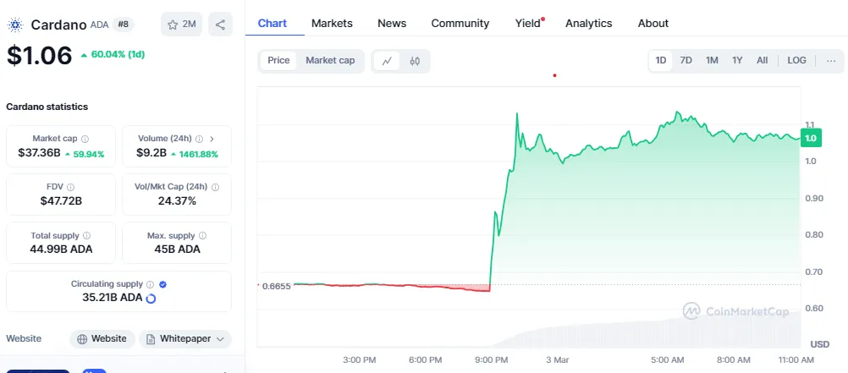Toggle chart to Market cap view

tap(330, 60)
